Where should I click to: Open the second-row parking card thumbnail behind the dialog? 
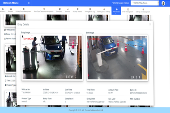coord(11,59)
